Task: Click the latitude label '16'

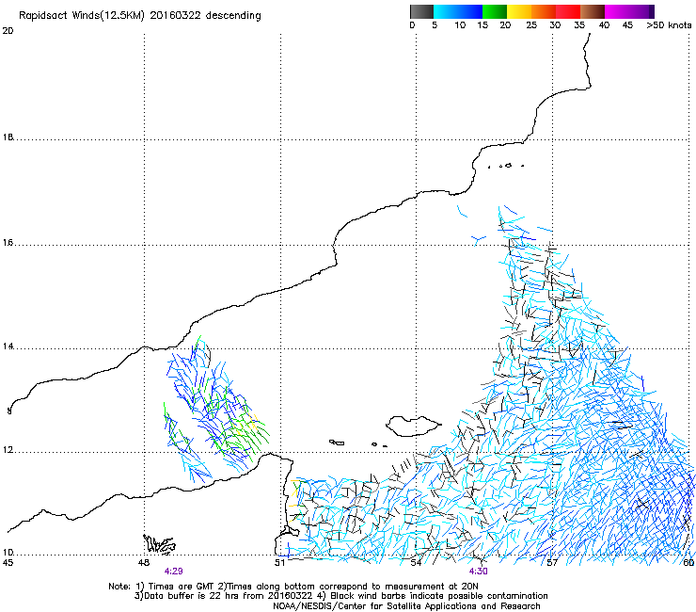Action: pyautogui.click(x=8, y=243)
